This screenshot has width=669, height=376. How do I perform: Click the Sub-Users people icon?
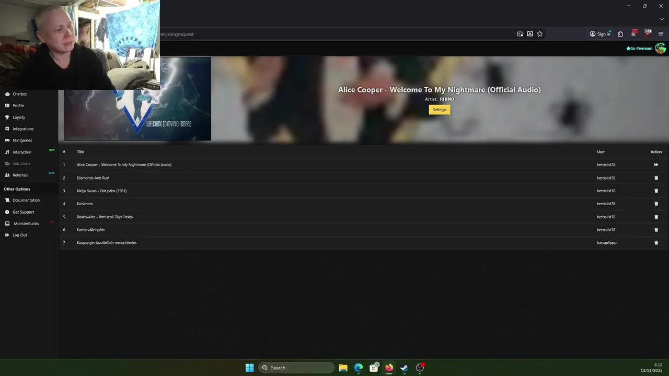pos(7,163)
